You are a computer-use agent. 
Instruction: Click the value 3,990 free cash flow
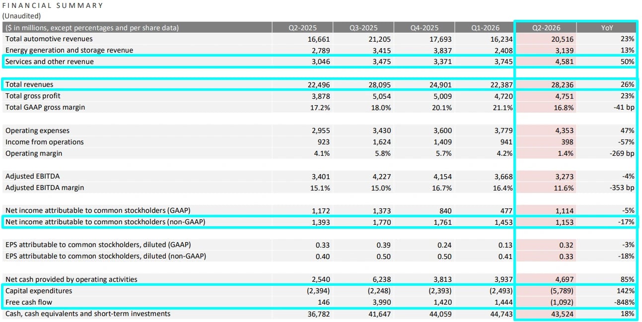pos(382,302)
